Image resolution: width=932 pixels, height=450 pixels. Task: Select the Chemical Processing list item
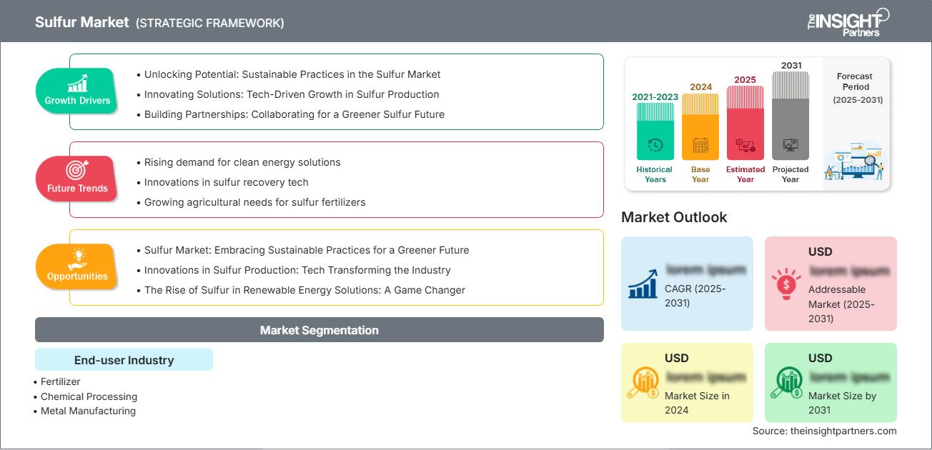coord(89,396)
